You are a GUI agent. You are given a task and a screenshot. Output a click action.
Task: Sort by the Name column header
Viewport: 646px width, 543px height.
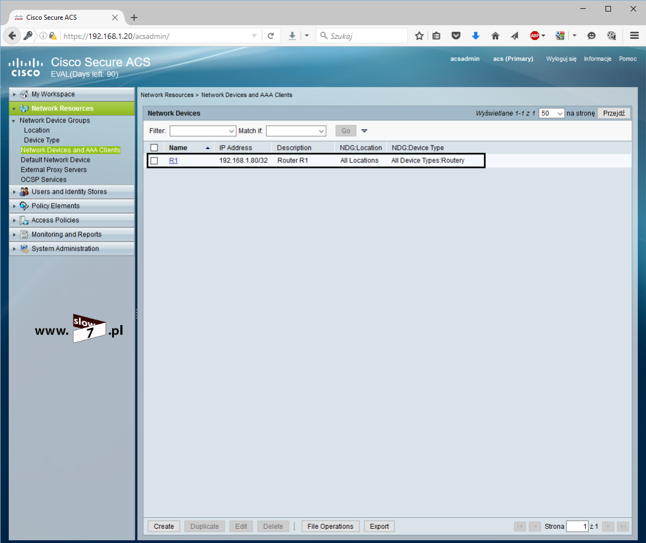[x=178, y=148]
